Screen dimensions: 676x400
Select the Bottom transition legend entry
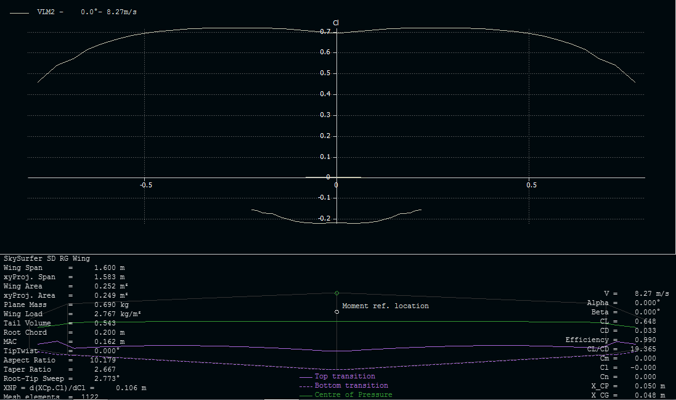[351, 385]
